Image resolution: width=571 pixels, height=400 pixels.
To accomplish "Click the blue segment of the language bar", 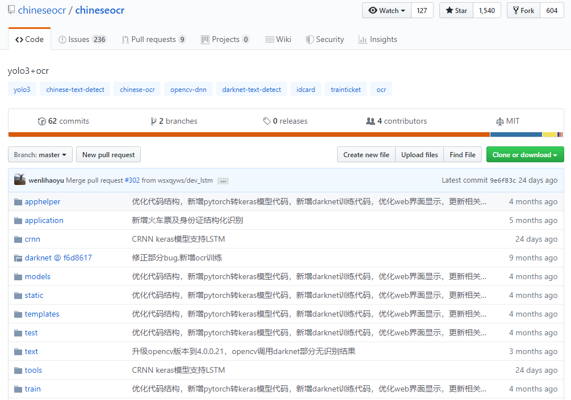I will click(x=516, y=134).
